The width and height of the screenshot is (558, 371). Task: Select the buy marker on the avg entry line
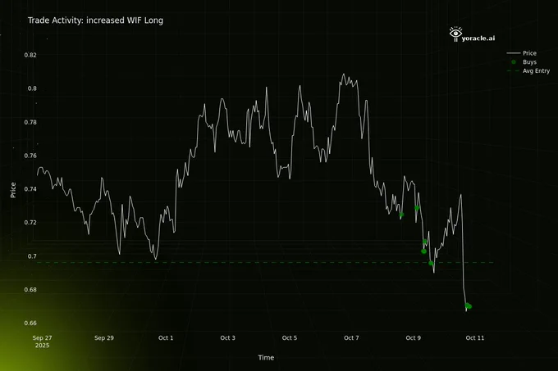[431, 263]
